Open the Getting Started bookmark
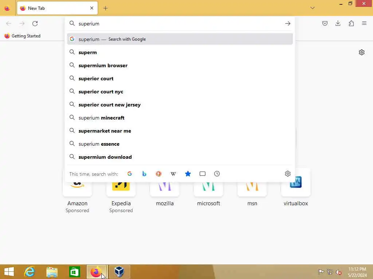373x279 pixels. [22, 36]
